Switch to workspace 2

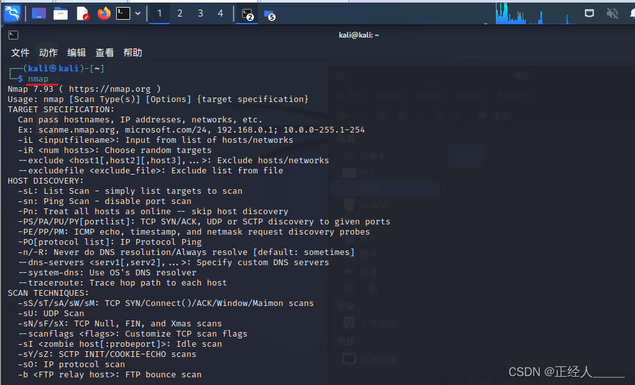[179, 13]
